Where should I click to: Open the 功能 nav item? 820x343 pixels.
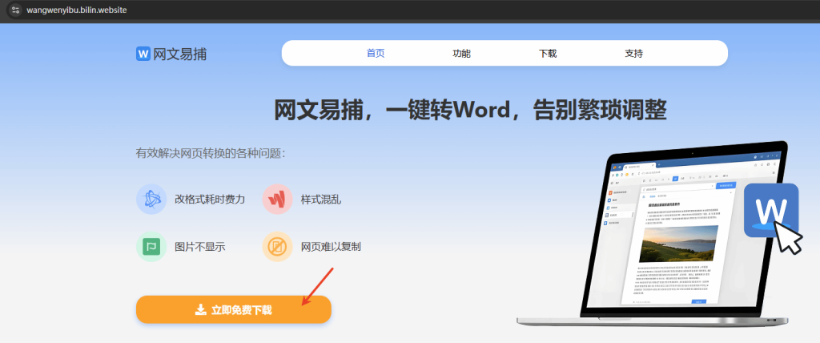click(461, 54)
